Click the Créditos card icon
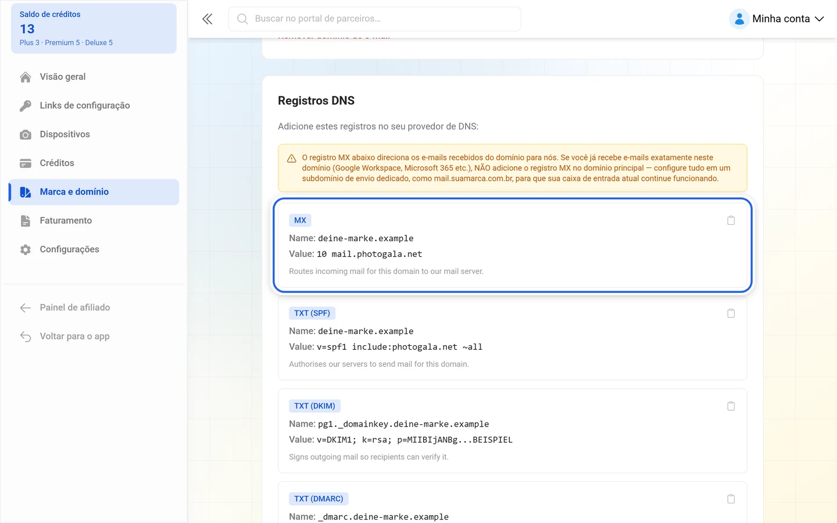Image resolution: width=837 pixels, height=523 pixels. 26,163
